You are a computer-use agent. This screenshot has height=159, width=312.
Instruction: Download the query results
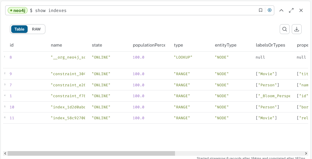(297, 29)
